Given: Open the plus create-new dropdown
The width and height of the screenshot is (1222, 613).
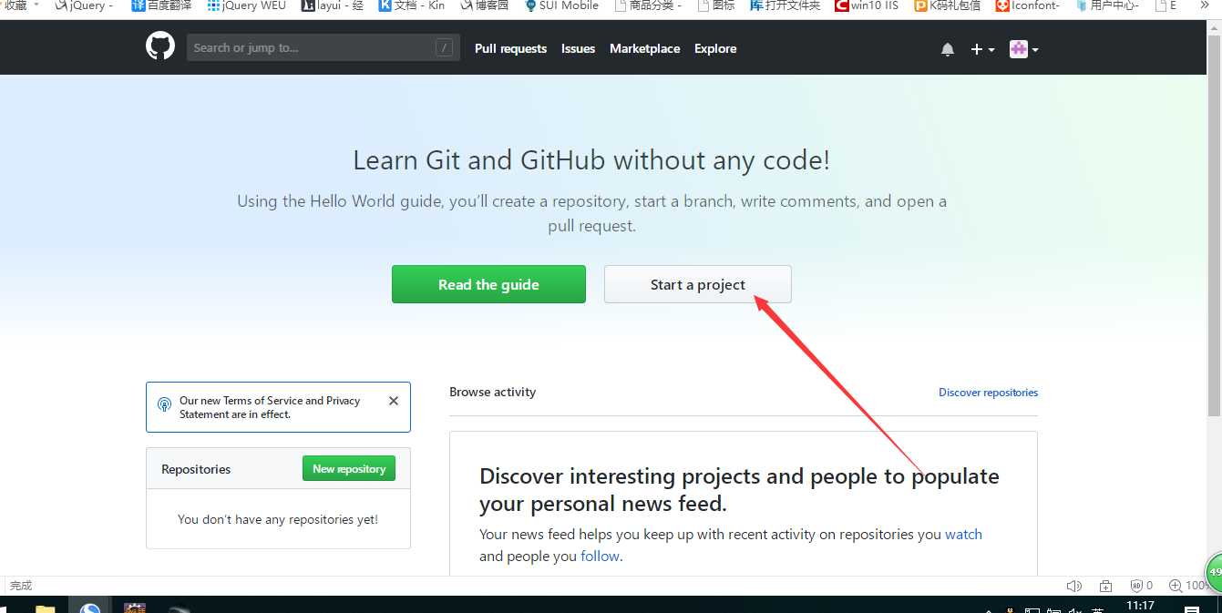Looking at the screenshot, I should 982,49.
